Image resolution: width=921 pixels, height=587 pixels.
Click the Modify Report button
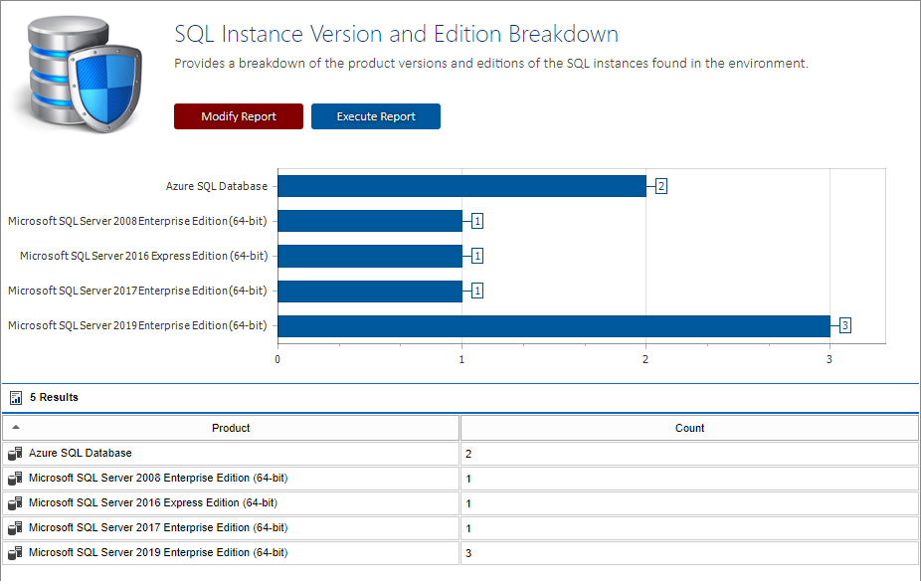(239, 116)
